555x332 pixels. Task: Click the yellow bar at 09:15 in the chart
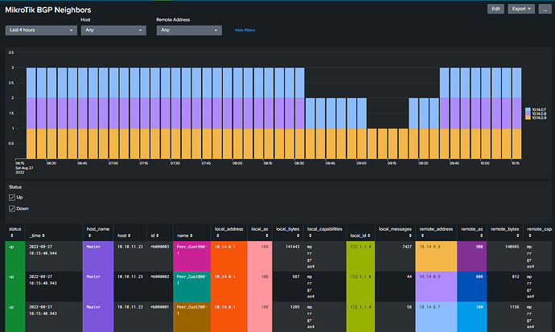pos(393,144)
